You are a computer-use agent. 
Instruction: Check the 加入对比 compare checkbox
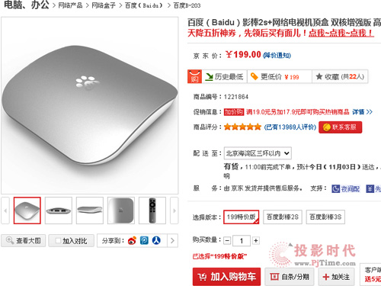58,240
